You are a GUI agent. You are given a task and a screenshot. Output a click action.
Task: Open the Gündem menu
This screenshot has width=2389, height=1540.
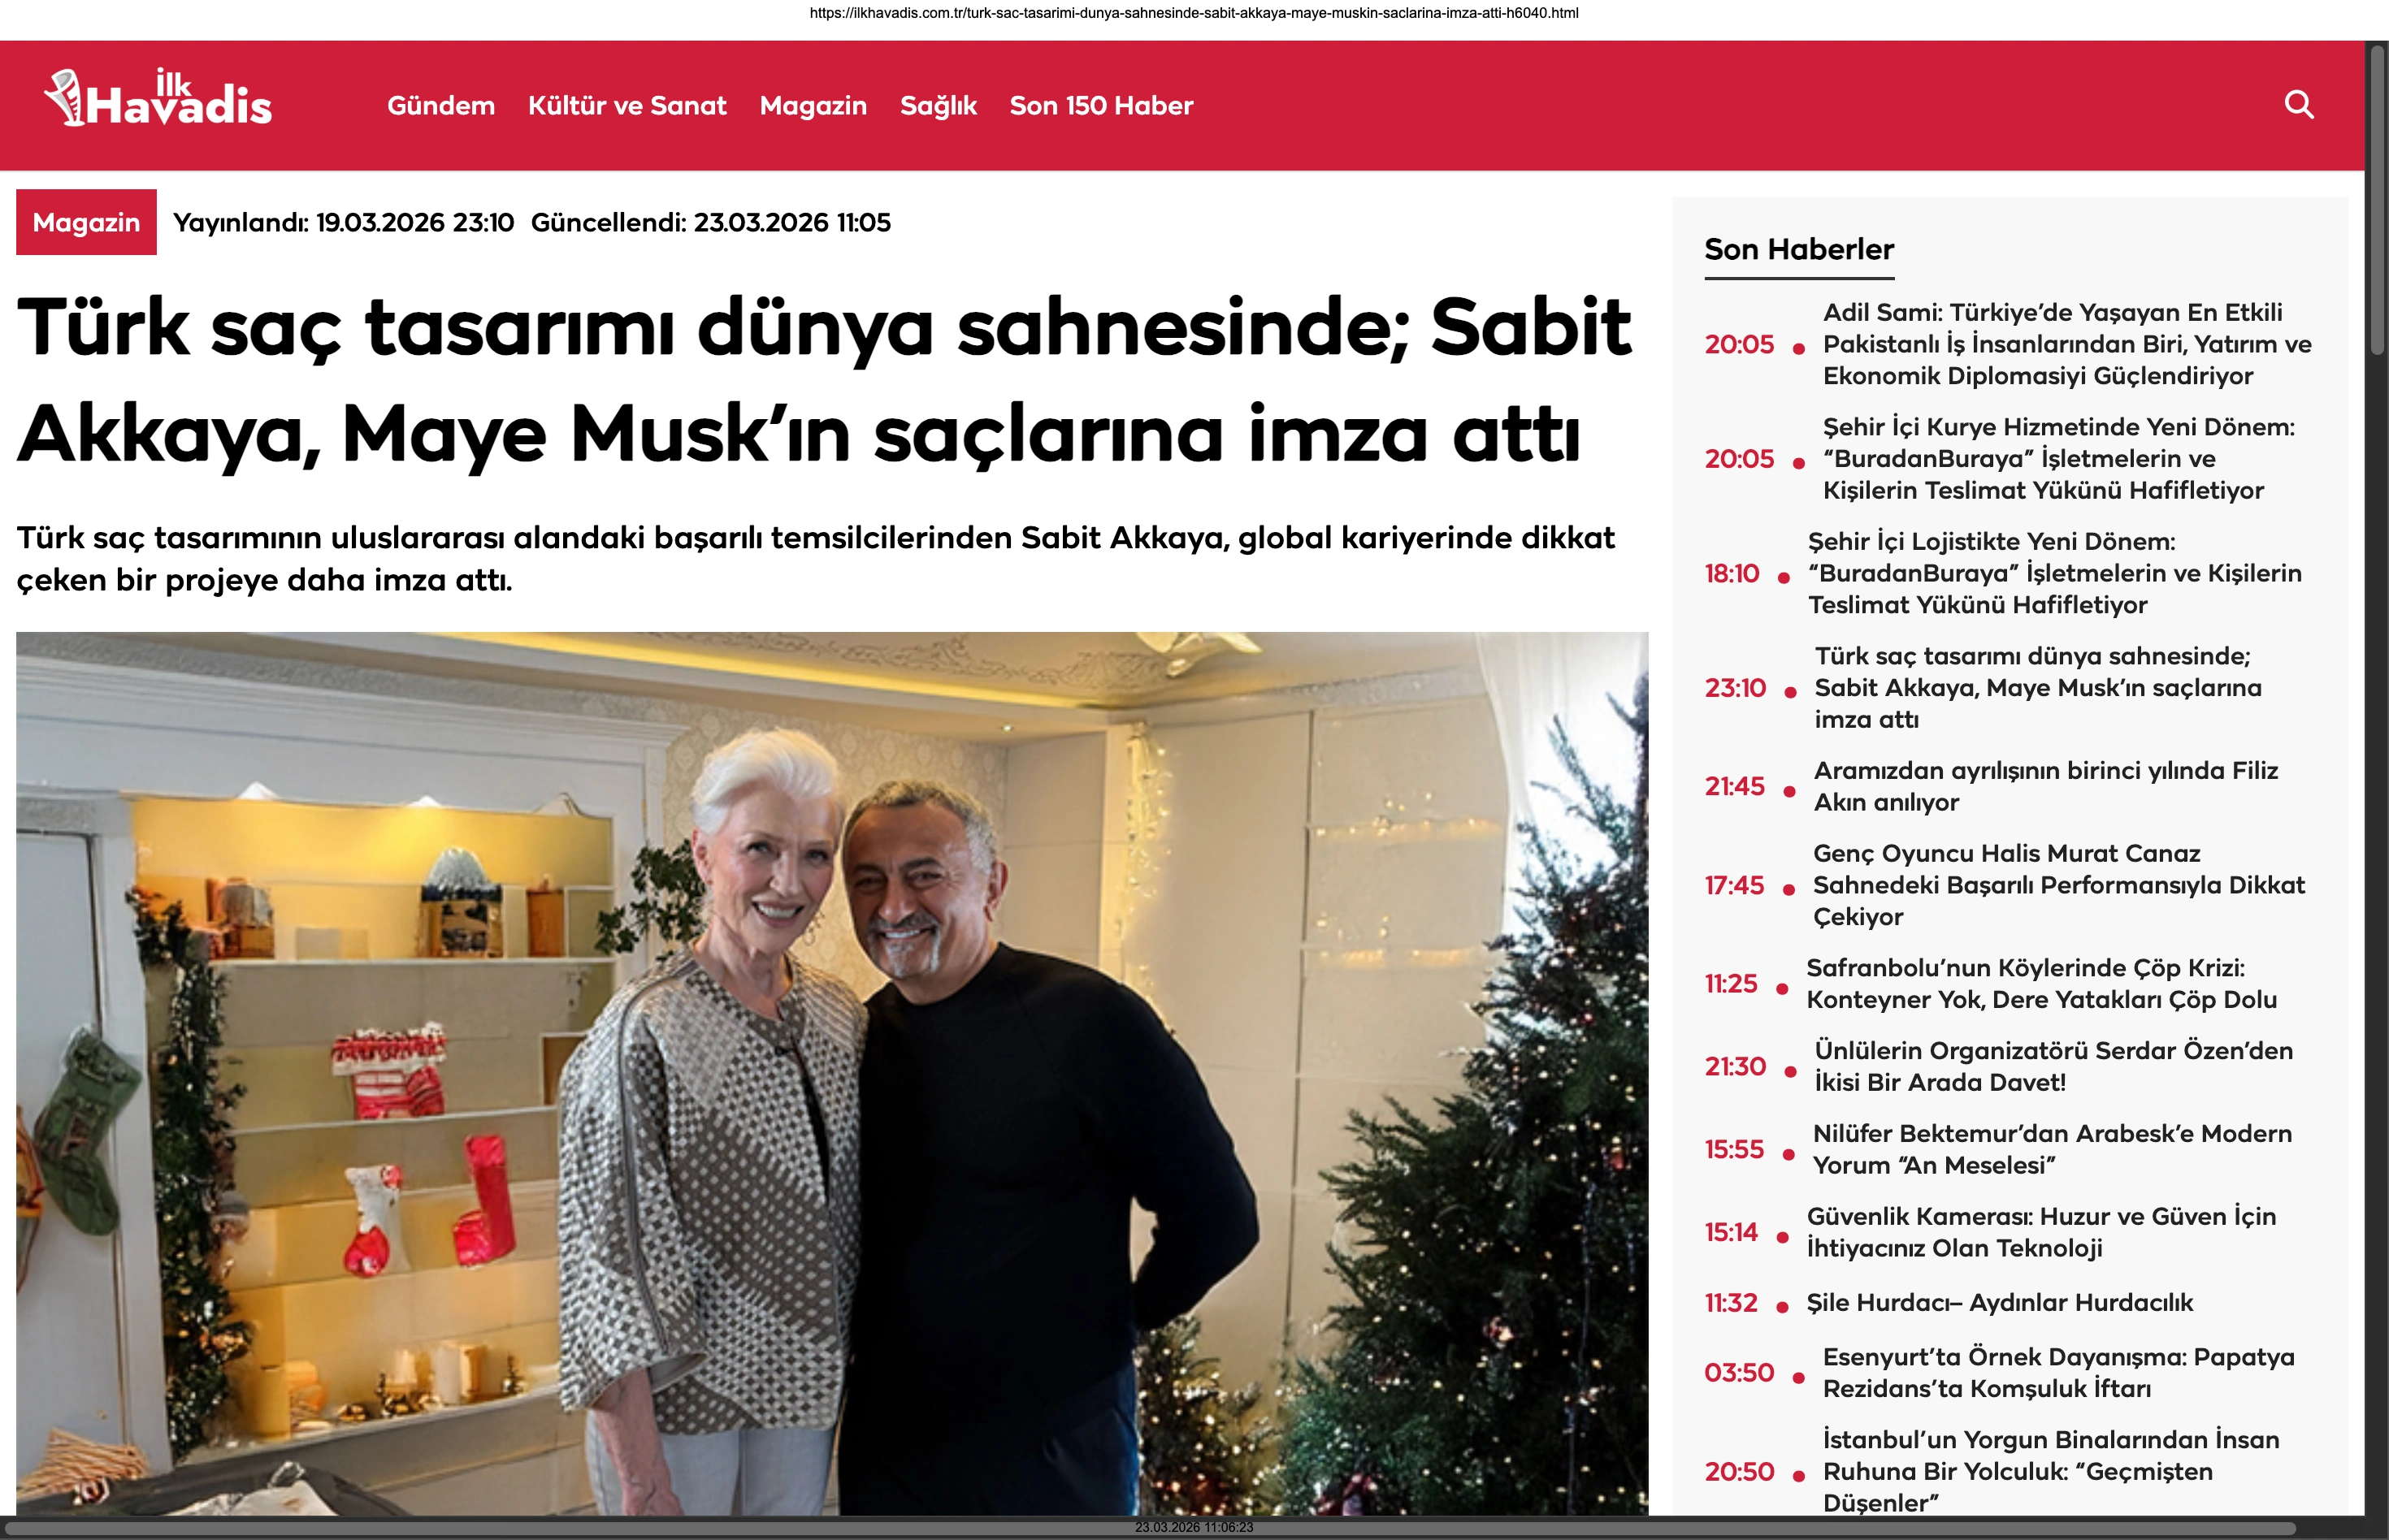point(441,105)
